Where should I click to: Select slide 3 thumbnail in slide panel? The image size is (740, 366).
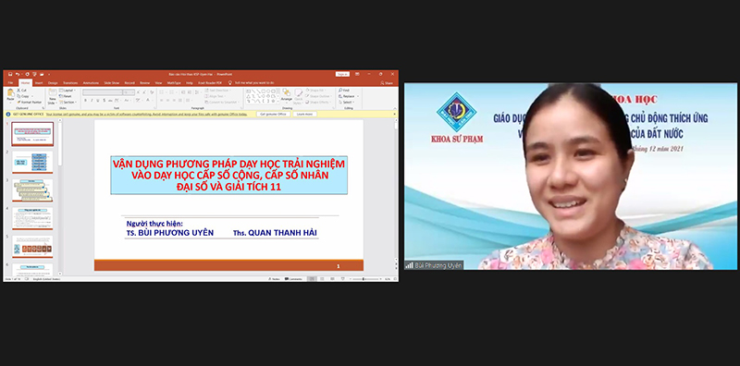[32, 190]
